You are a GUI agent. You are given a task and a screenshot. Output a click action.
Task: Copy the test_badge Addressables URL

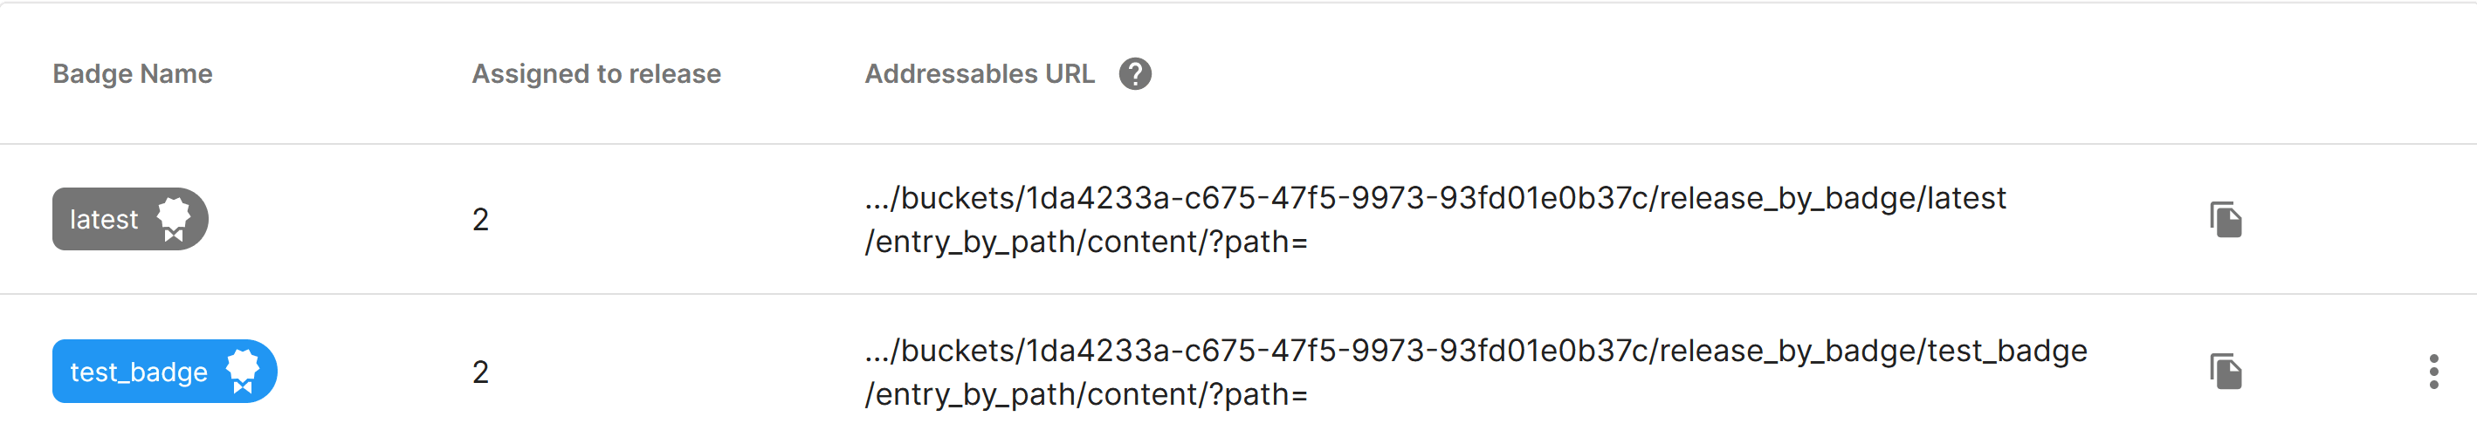[x=2225, y=372]
